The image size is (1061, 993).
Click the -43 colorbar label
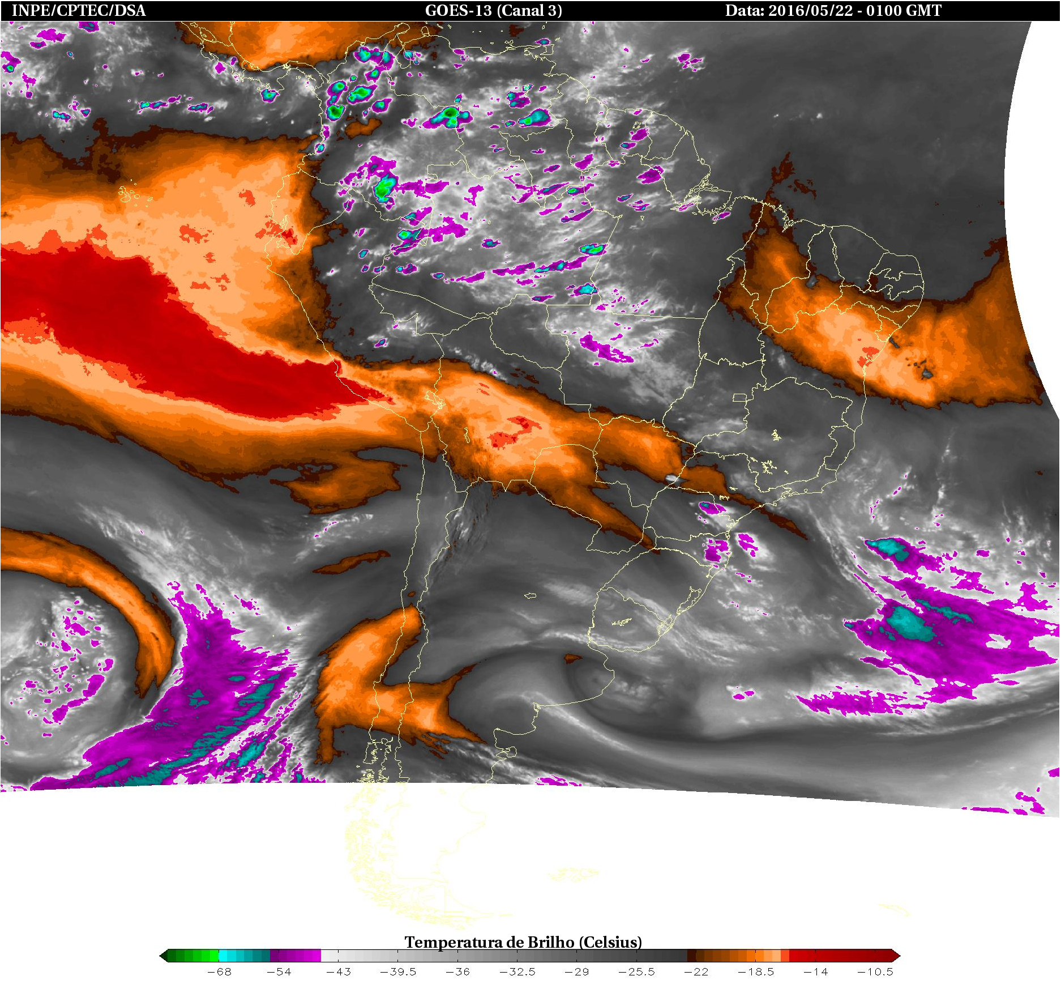point(339,971)
